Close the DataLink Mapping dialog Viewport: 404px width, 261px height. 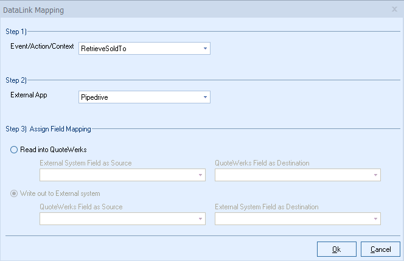pos(394,10)
